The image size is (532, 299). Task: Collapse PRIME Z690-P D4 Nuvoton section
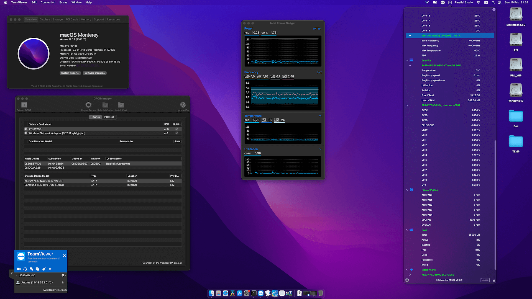407,105
